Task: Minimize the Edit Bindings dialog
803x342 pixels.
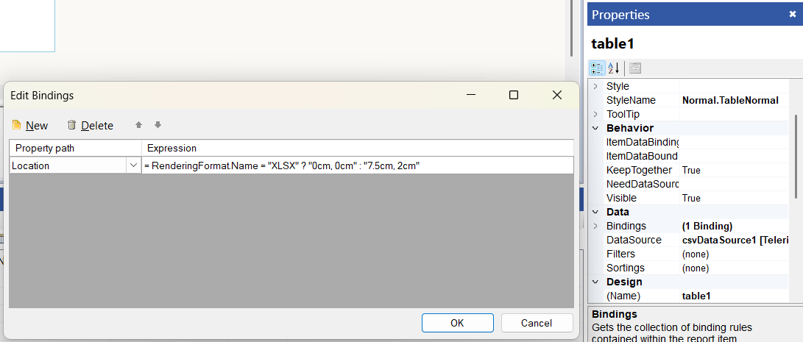Action: [471, 95]
